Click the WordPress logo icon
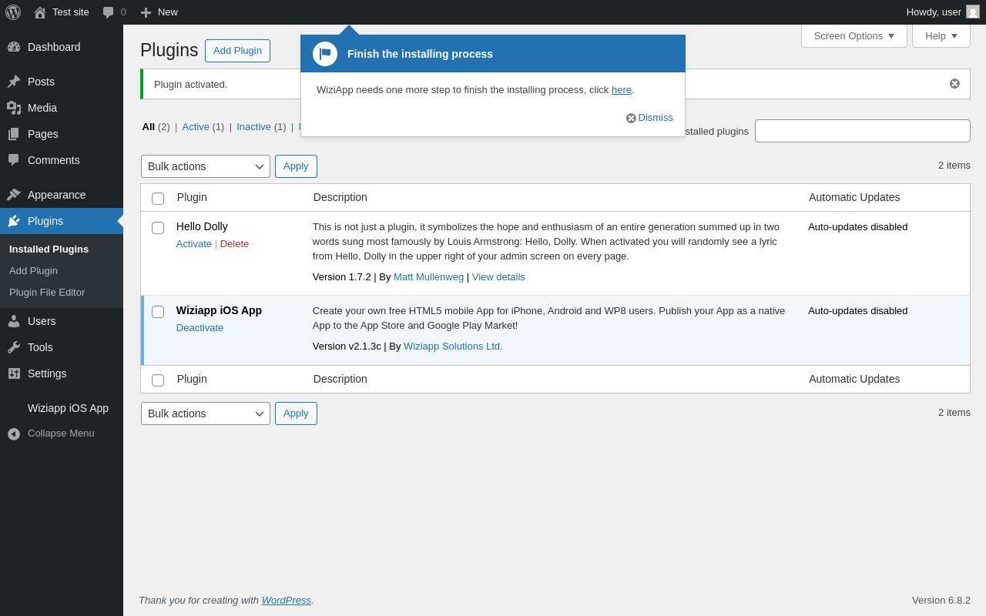Viewport: 986px width, 616px height. [x=13, y=12]
